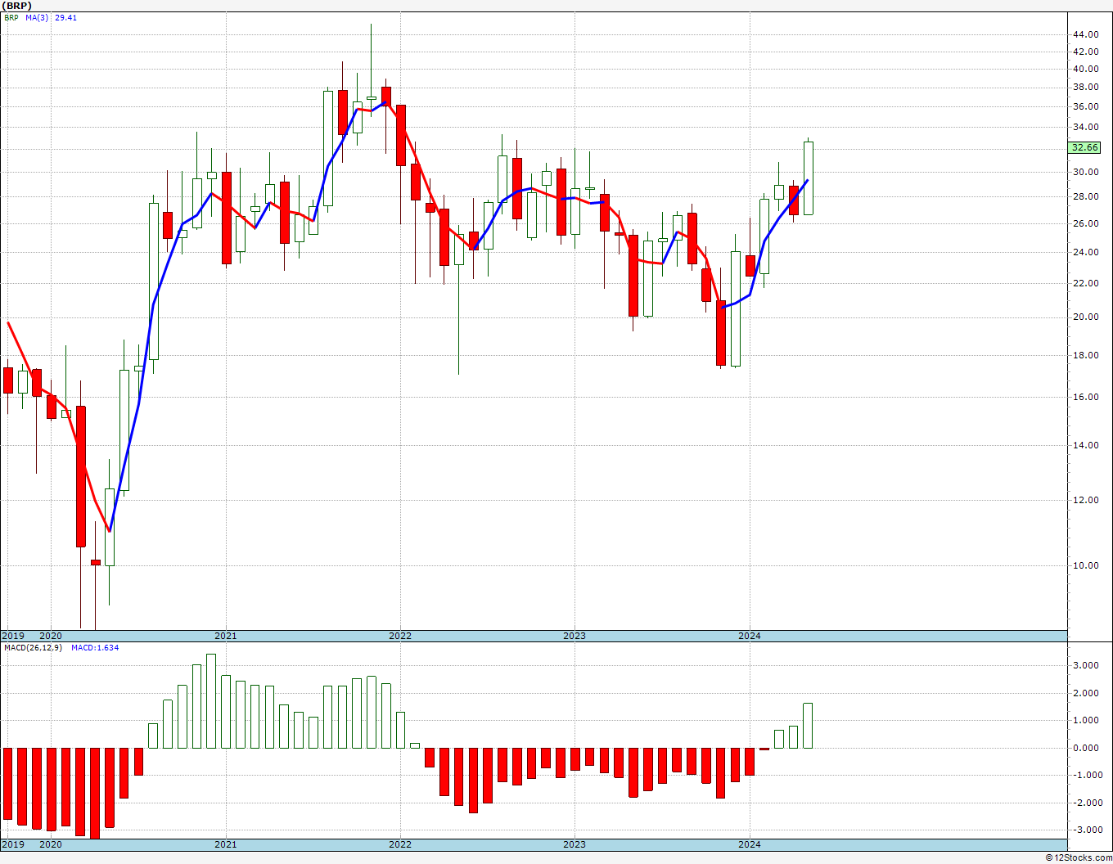Click the latest green candlestick reaching 32.66
The image size is (1113, 864).
(x=808, y=178)
